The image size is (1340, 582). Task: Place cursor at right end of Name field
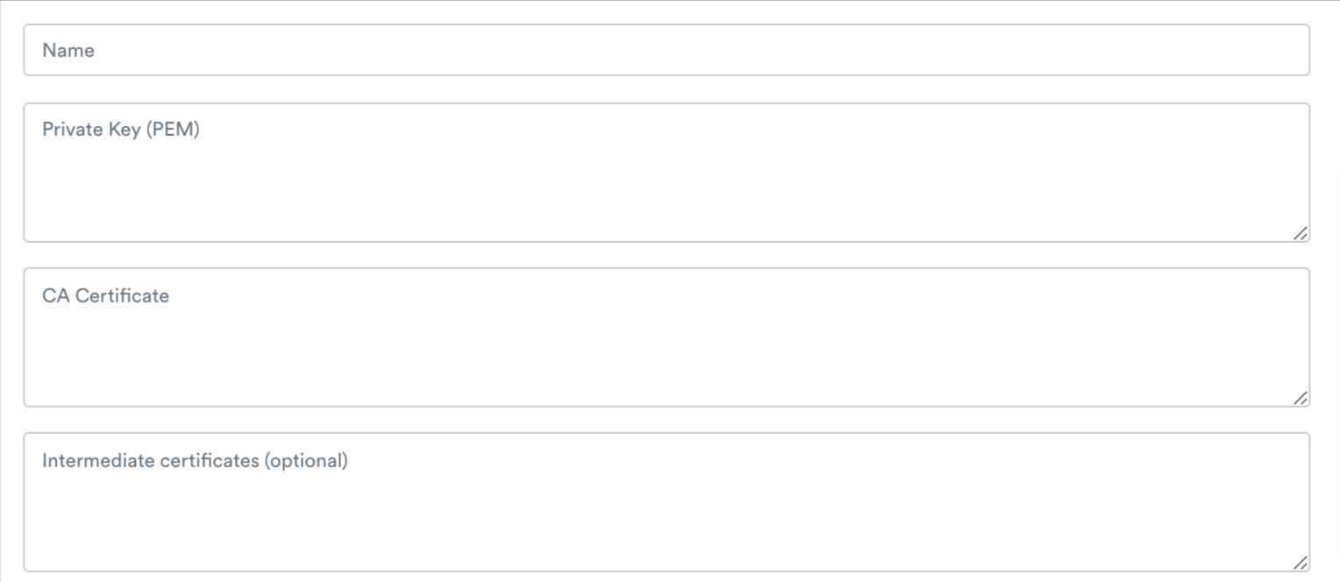(1289, 50)
